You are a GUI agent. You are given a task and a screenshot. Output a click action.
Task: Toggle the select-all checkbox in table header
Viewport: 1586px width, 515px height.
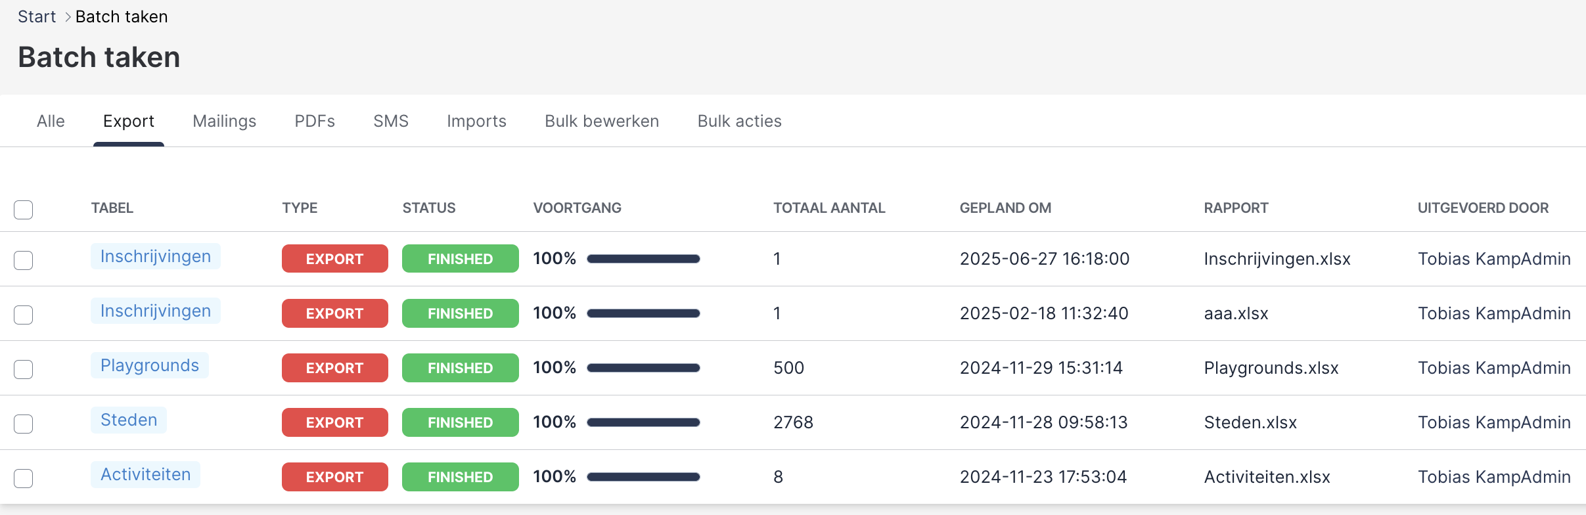[x=24, y=210]
